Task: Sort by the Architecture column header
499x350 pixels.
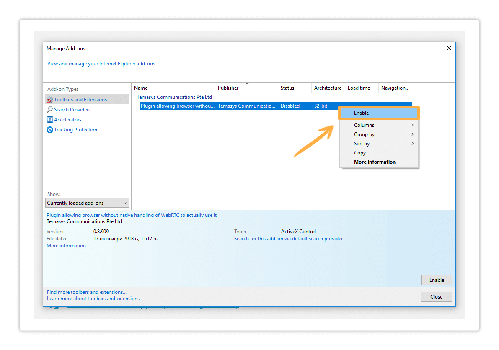Action: pos(328,88)
